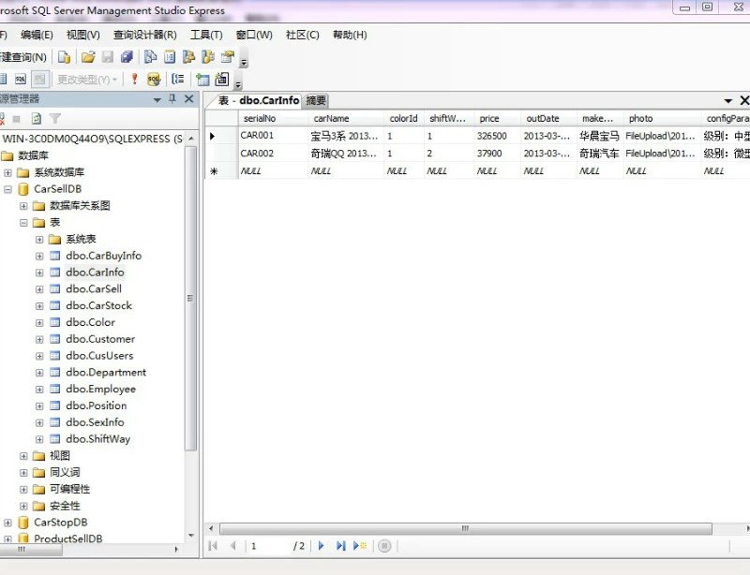The height and width of the screenshot is (575, 750).
Task: Switch to the 摘要 tab
Action: [x=316, y=100]
